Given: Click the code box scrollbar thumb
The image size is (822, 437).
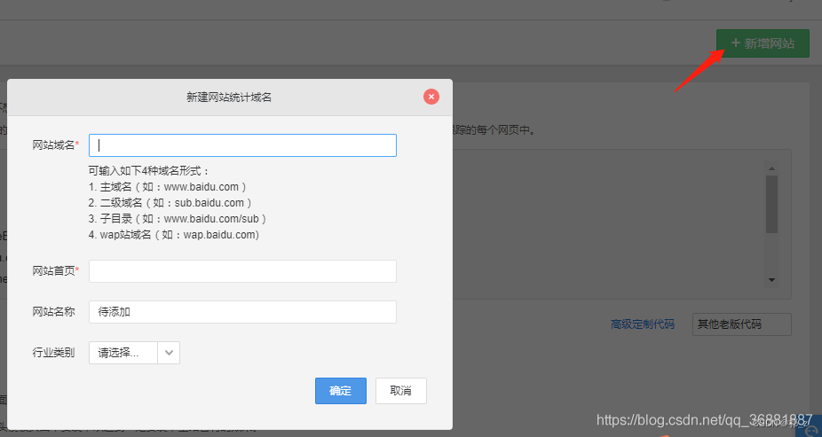Looking at the screenshot, I should (x=771, y=204).
